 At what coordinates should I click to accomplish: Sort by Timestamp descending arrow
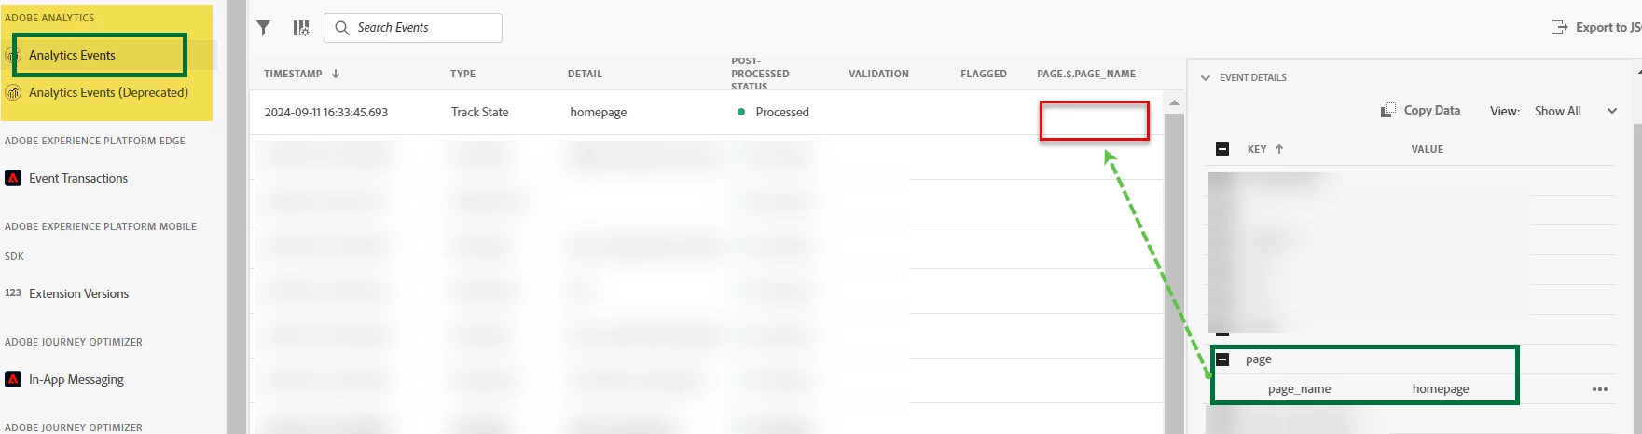pos(336,74)
